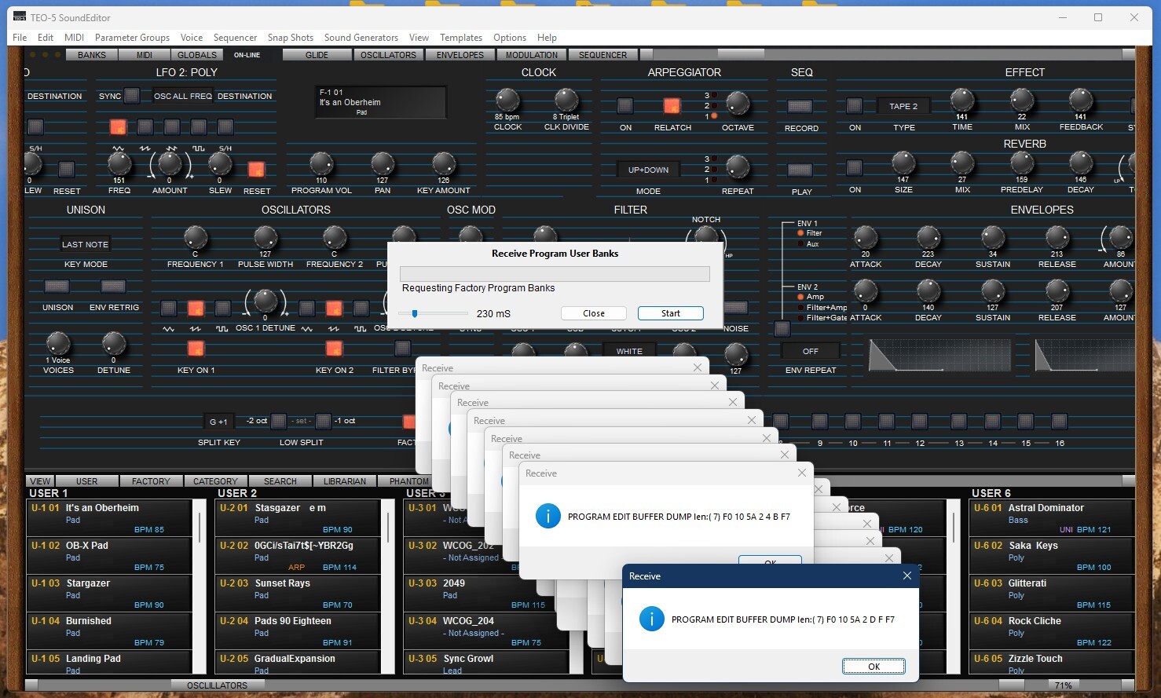
Task: Select the LFO 2 S/H waveform button
Action: 225,126
